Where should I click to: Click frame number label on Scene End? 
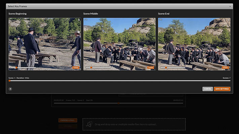click(160, 20)
